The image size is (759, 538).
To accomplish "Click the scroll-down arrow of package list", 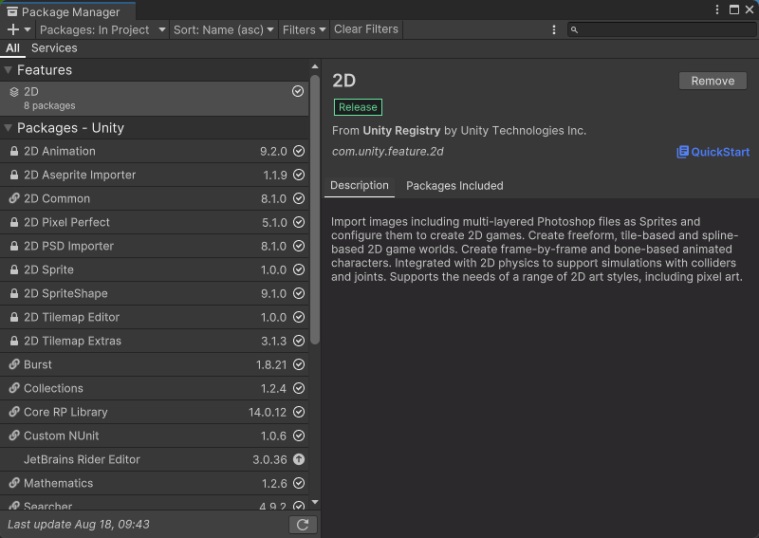I will 315,502.
